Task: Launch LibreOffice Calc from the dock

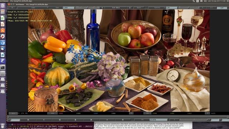Action: (x=3, y=18)
